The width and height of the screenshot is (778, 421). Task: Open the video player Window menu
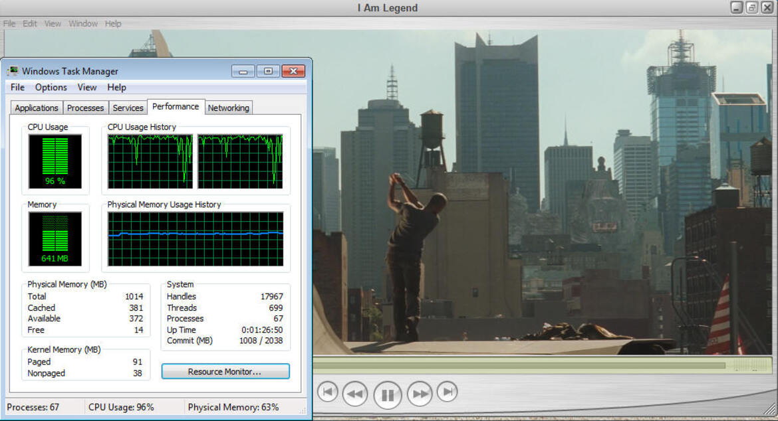pos(83,23)
